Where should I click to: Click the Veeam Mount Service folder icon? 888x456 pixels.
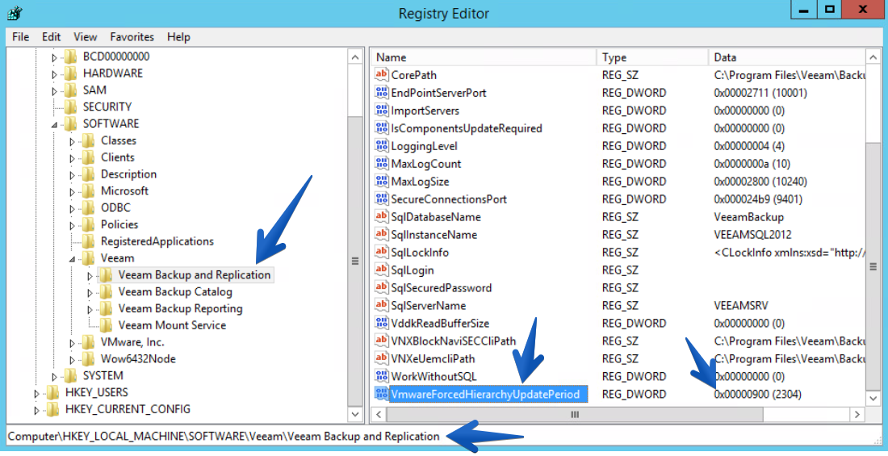click(x=105, y=325)
